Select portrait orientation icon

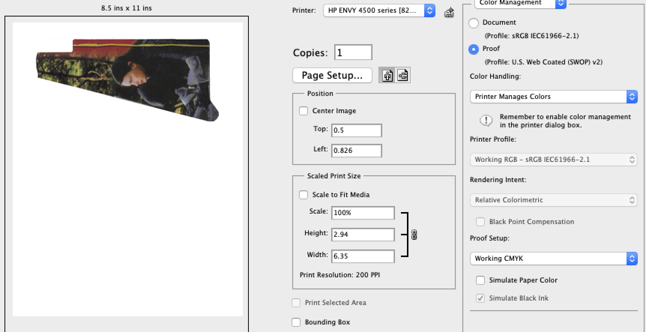[387, 76]
